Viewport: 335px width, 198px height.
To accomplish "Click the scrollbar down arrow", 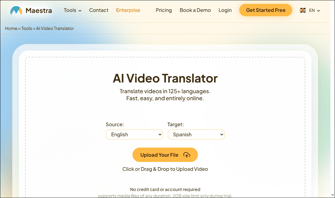I will (x=333, y=196).
